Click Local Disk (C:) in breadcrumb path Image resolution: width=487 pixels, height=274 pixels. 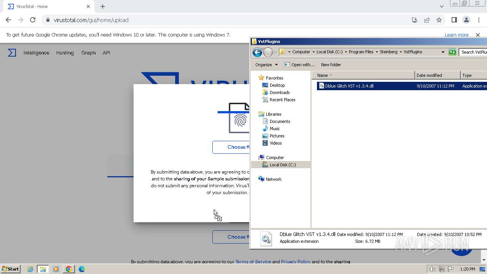point(329,52)
